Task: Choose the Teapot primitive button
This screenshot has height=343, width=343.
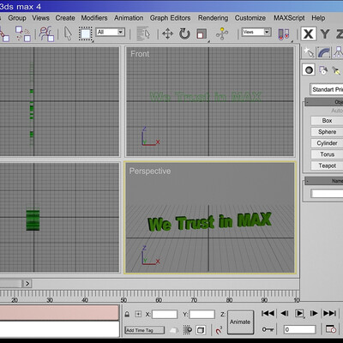Action: tap(327, 165)
